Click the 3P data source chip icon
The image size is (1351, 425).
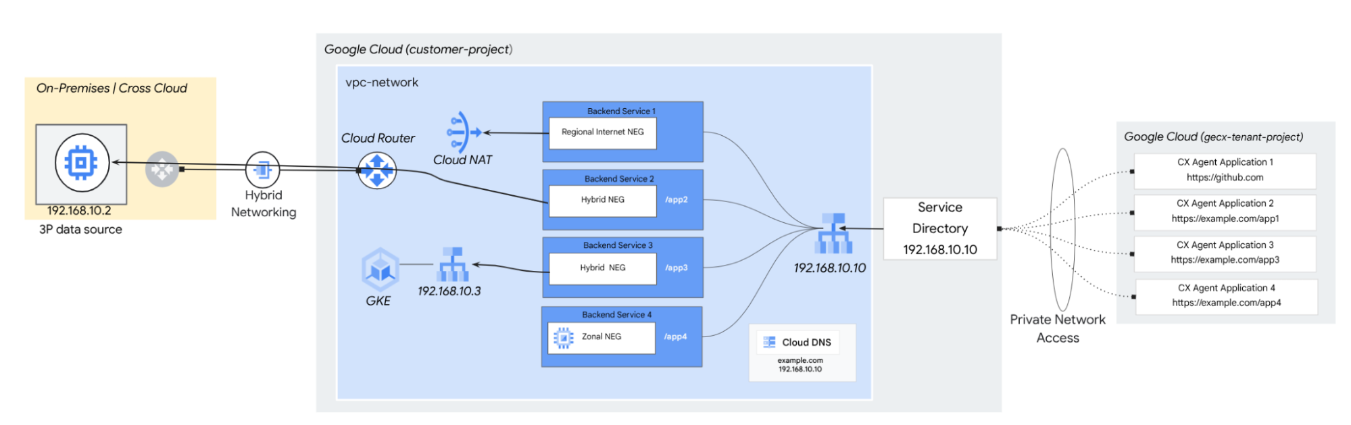click(82, 163)
